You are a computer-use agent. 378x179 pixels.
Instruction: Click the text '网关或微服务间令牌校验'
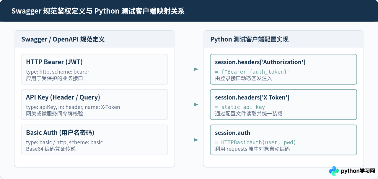tap(54, 113)
